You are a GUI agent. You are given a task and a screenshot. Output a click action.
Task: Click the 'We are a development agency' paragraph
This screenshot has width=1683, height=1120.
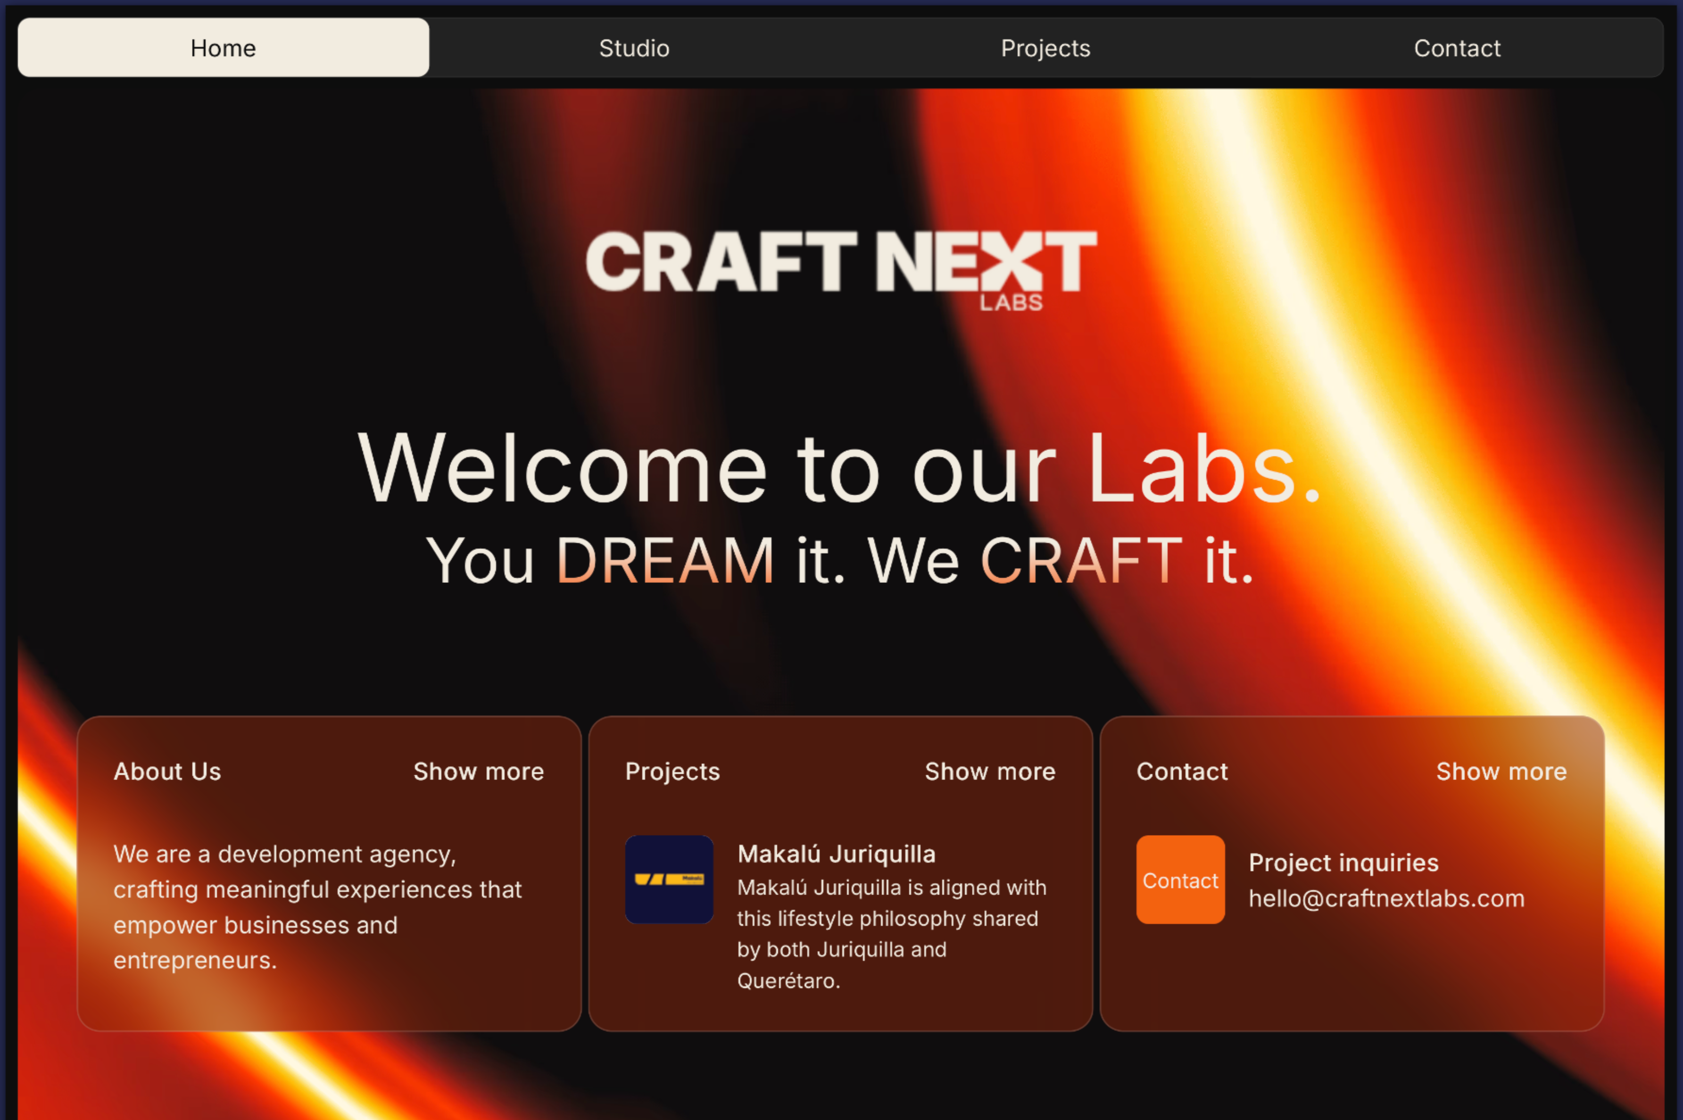pos(318,906)
